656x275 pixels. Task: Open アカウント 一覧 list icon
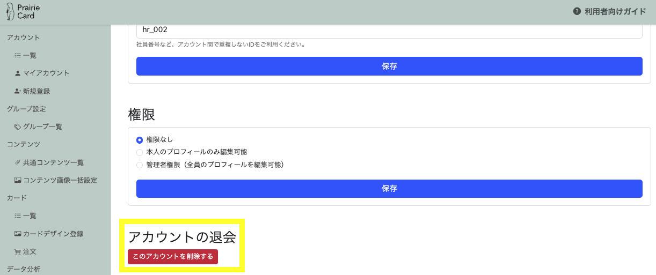tap(18, 55)
